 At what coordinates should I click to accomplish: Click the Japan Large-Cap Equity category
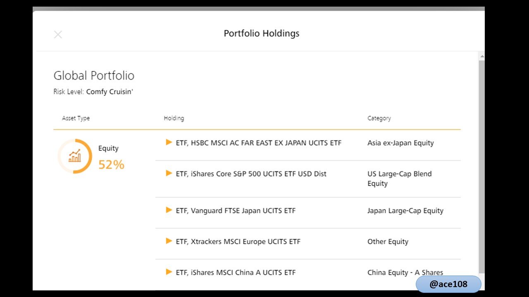point(405,211)
